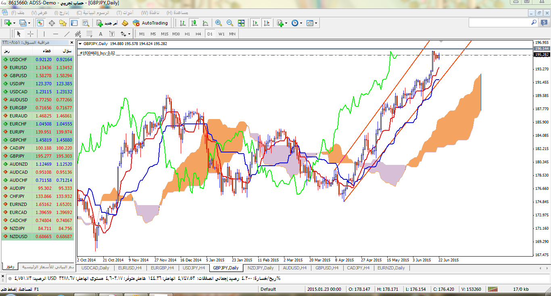Open the periods clock dropdown
Screen dimensions: 551x296
[x=301, y=23]
